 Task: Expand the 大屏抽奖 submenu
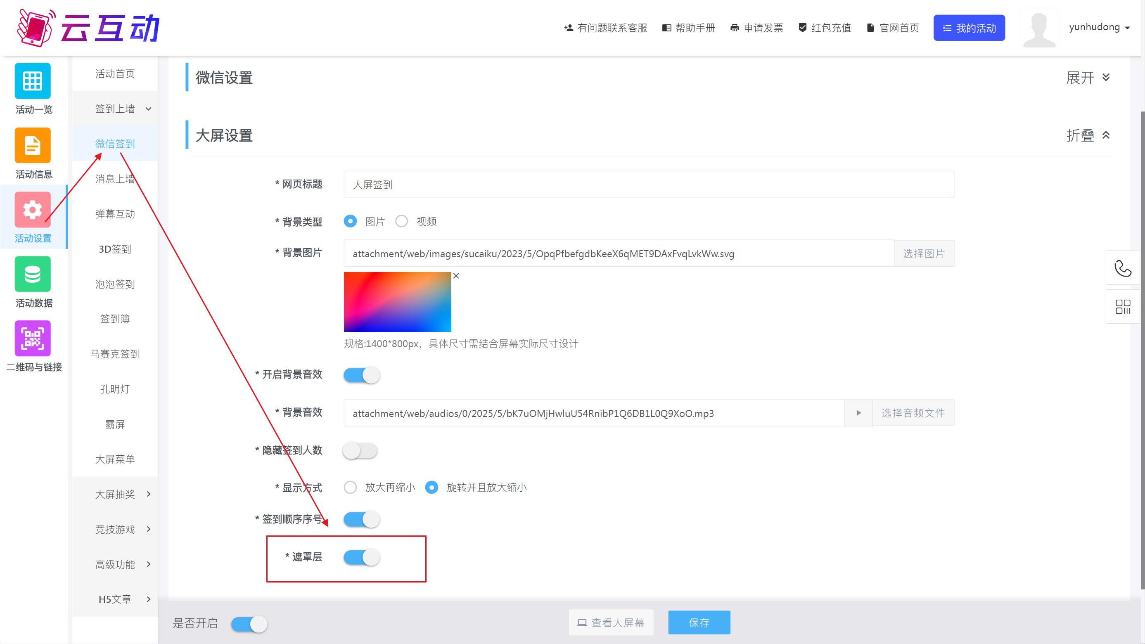click(x=115, y=494)
